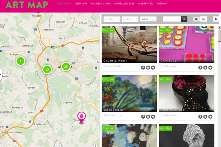This screenshot has width=221, height=147.
Task: Open the All Categories dropdown
Action: tap(112, 19)
